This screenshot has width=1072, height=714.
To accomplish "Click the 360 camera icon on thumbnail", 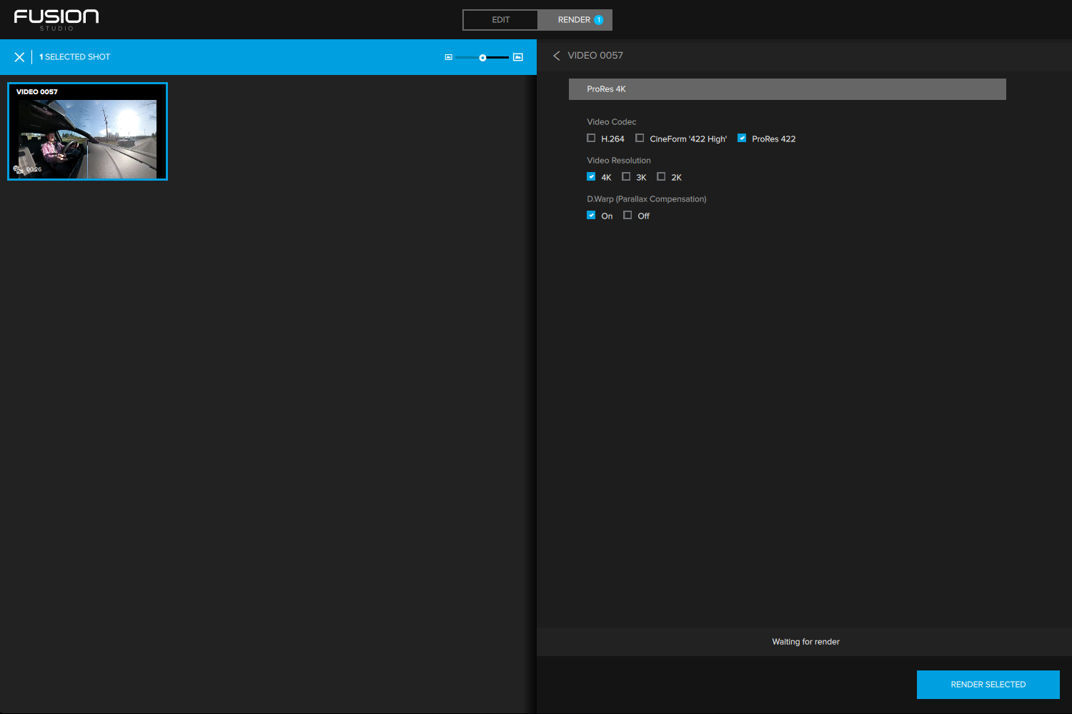I will (19, 170).
